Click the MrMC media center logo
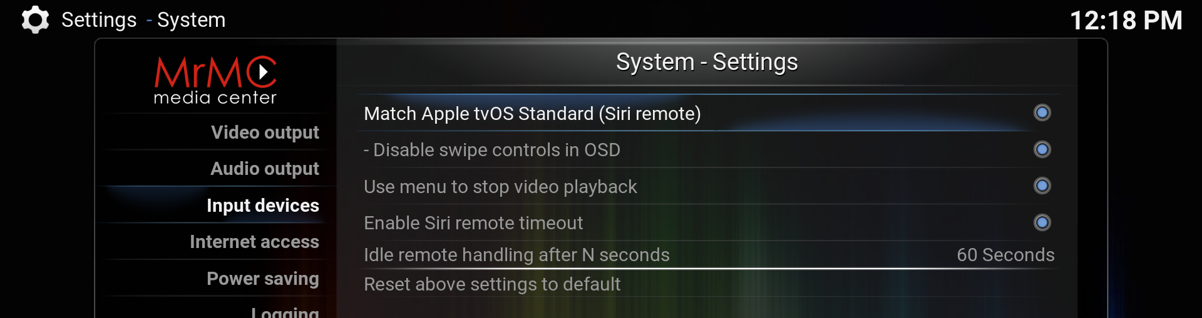Viewport: 1202px width, 318px height. (215, 80)
